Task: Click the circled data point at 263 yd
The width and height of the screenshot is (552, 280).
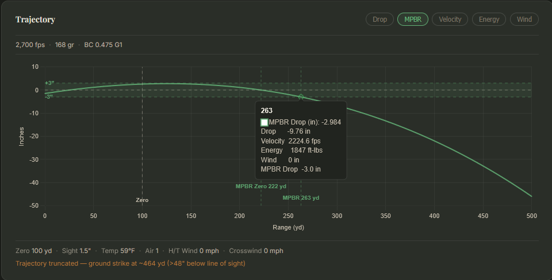Action: pyautogui.click(x=301, y=97)
